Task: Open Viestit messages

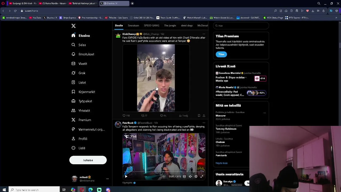Action: 79,64
